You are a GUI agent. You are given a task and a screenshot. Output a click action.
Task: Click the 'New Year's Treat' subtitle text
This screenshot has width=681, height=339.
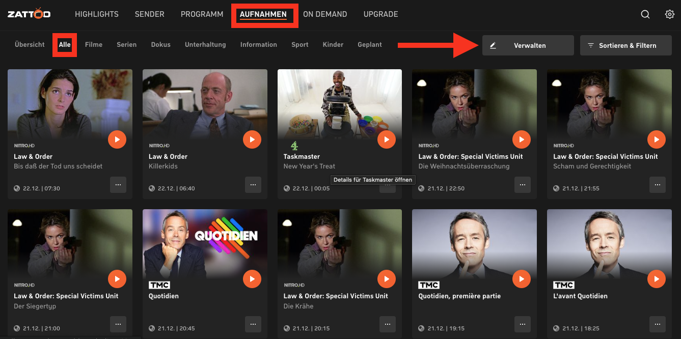click(x=310, y=166)
